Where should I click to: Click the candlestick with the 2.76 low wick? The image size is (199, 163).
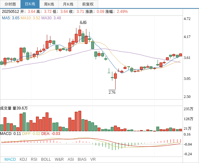[x=115, y=76]
